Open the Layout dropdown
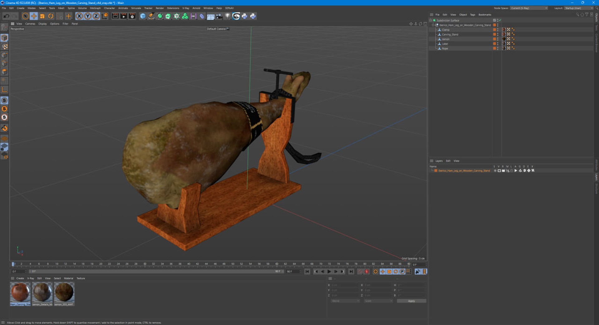 coord(579,8)
